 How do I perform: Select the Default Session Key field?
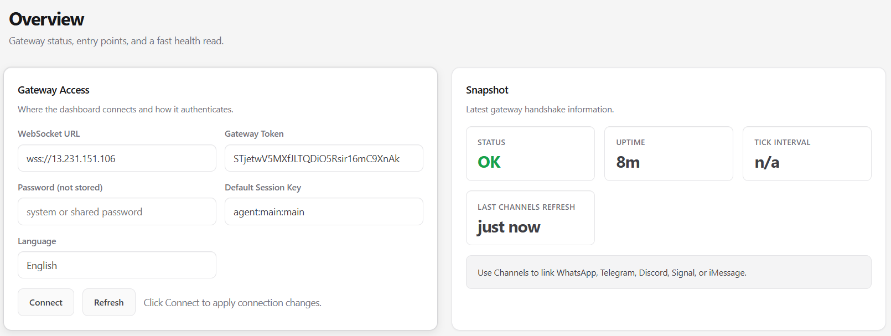324,211
